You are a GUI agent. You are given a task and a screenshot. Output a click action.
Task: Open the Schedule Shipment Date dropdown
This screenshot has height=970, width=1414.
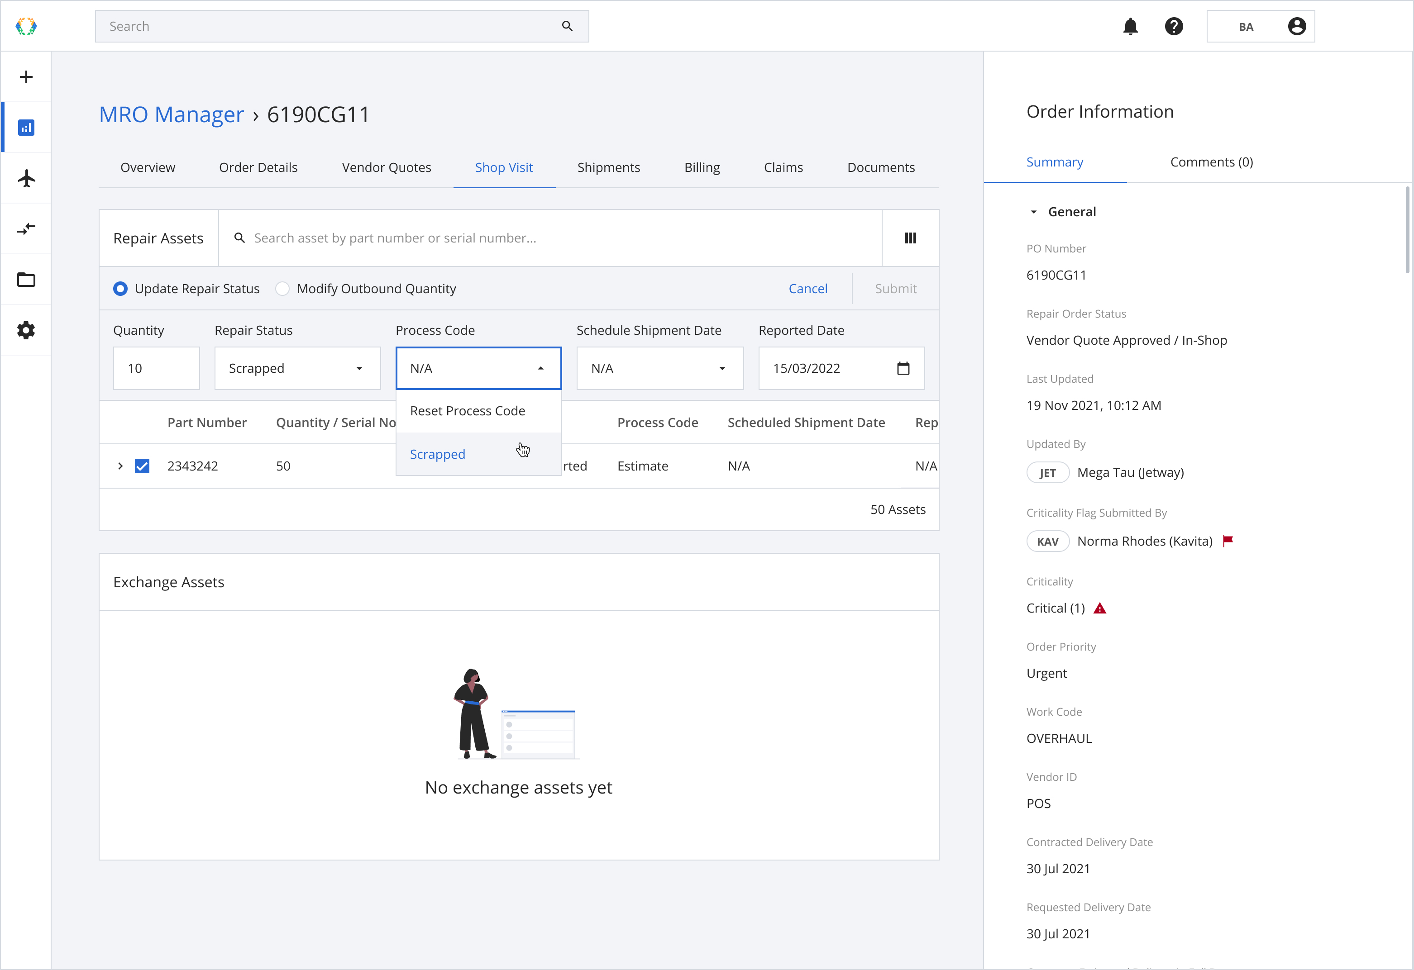click(659, 368)
